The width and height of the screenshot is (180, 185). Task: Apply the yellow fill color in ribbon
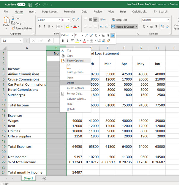(x=68, y=26)
